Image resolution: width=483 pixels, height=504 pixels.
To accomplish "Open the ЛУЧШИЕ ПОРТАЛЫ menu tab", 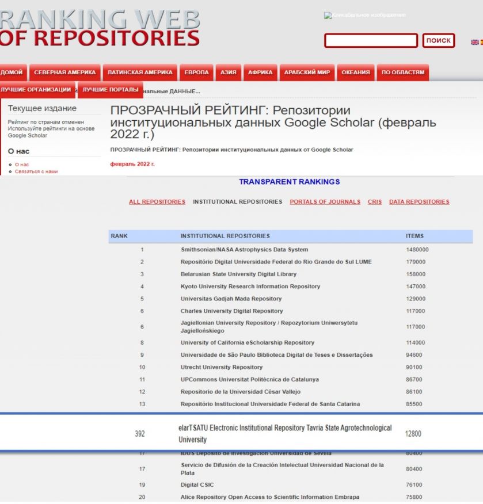I will 111,90.
